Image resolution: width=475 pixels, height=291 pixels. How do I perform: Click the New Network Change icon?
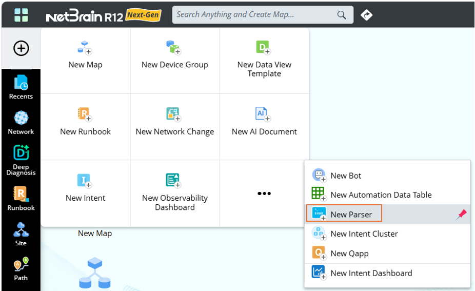click(x=173, y=114)
